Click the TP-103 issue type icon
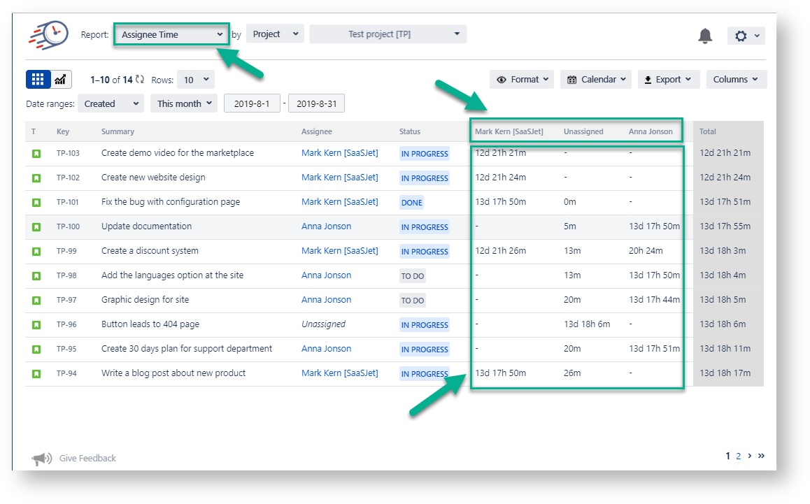The height and width of the screenshot is (504, 810). [36, 153]
